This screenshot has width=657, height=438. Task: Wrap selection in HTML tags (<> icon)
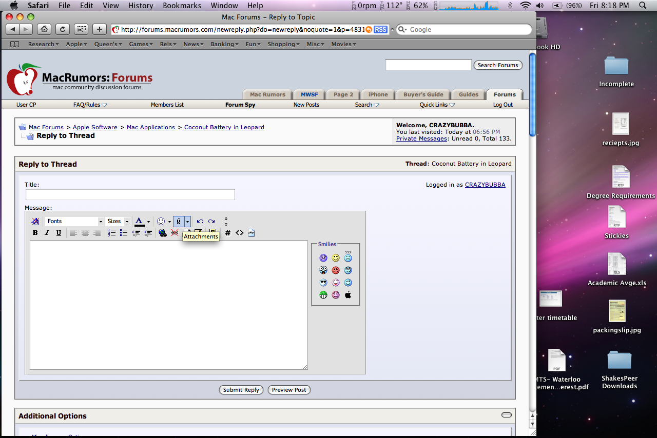pyautogui.click(x=240, y=233)
